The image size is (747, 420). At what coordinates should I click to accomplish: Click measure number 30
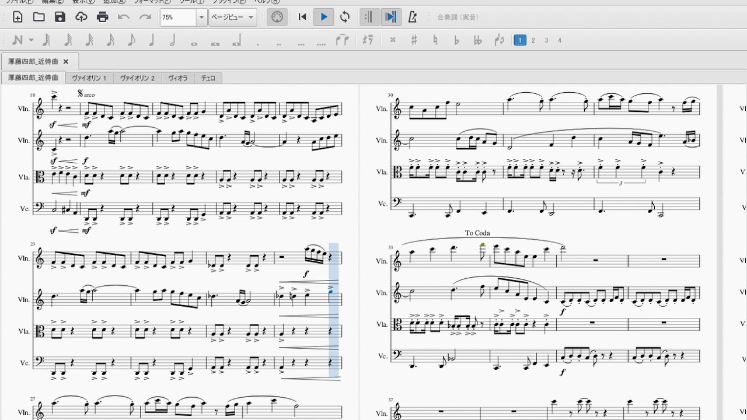[390, 95]
